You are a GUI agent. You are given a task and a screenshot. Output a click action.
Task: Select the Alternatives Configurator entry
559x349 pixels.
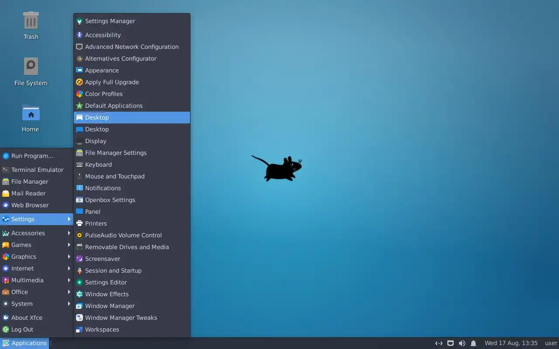click(x=132, y=58)
